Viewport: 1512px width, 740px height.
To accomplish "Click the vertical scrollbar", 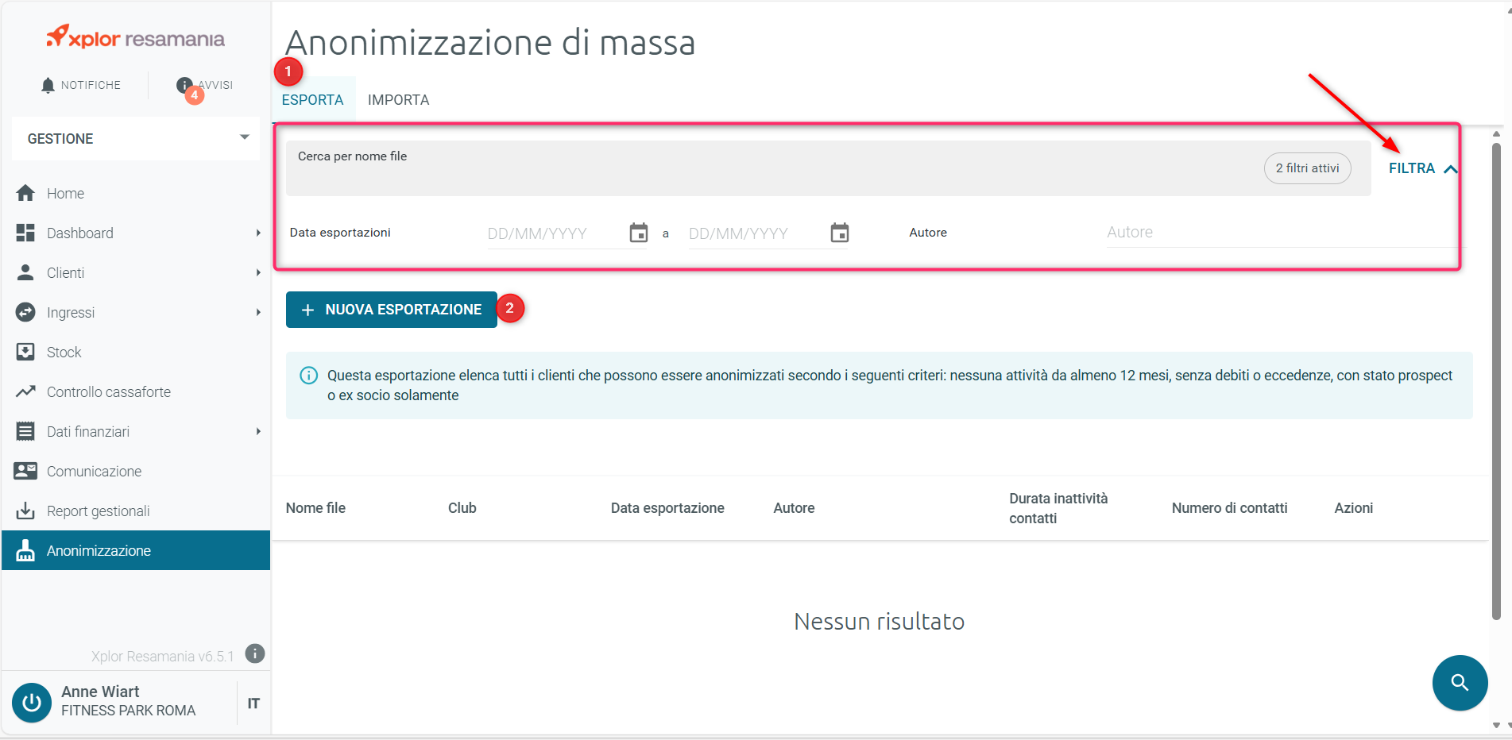I will [1496, 381].
